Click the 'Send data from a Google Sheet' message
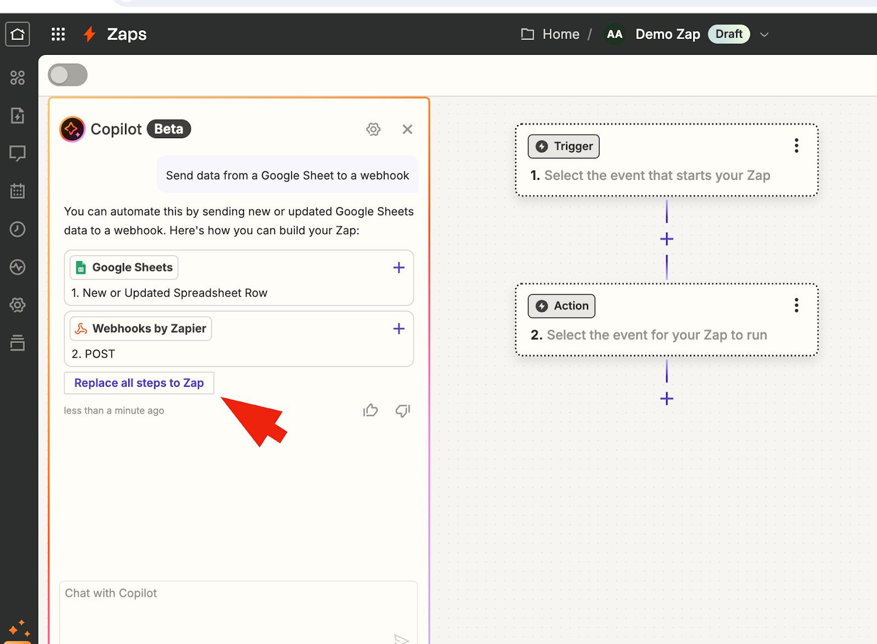Viewport: 877px width, 644px height. (288, 176)
